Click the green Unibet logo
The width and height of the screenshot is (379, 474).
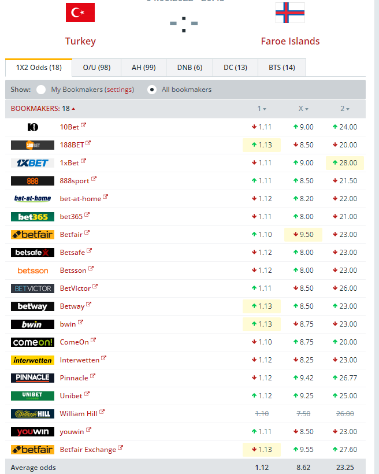point(32,396)
